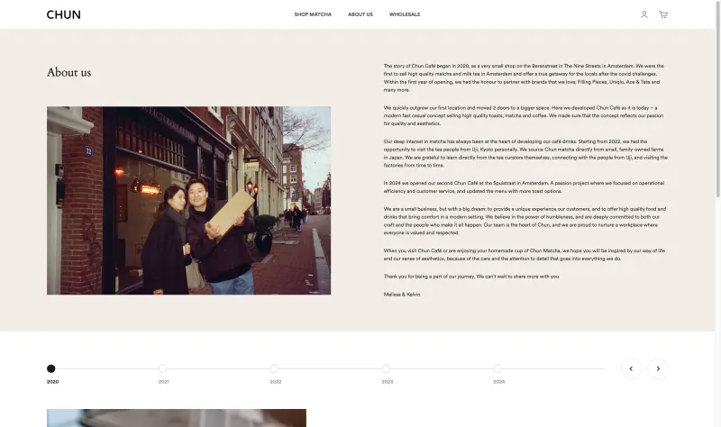This screenshot has width=721, height=427.
Task: Open the About Us page
Action: tap(360, 14)
